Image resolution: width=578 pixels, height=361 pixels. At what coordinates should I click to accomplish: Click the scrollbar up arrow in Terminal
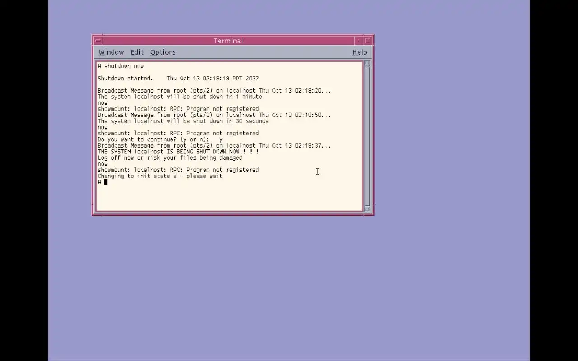(x=367, y=64)
